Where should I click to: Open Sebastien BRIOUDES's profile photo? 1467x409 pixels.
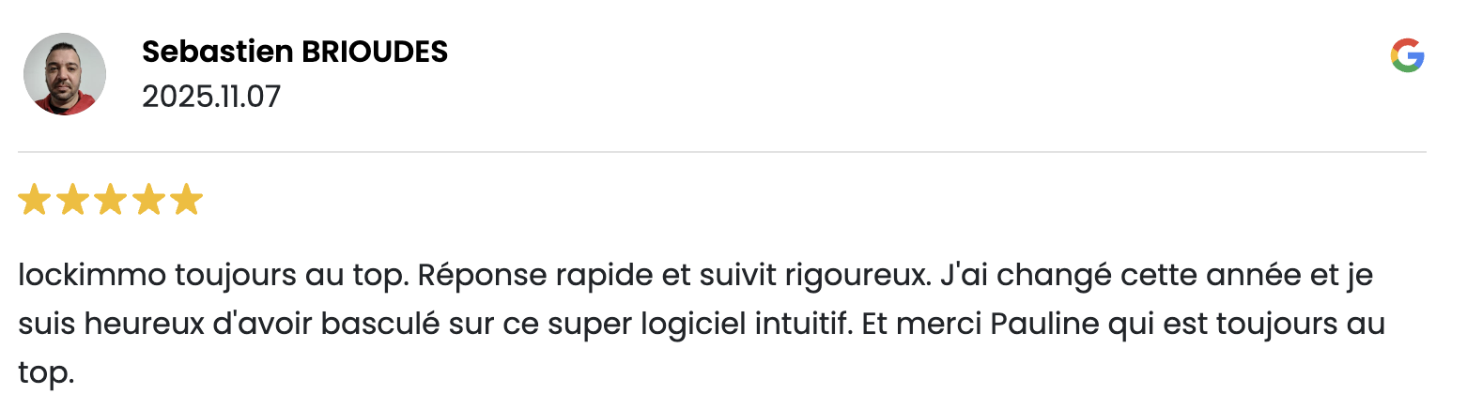(64, 74)
